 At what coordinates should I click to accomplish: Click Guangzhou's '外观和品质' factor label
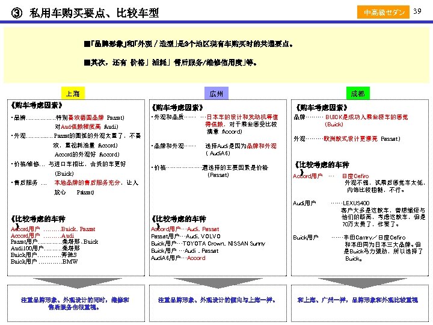coord(169,117)
